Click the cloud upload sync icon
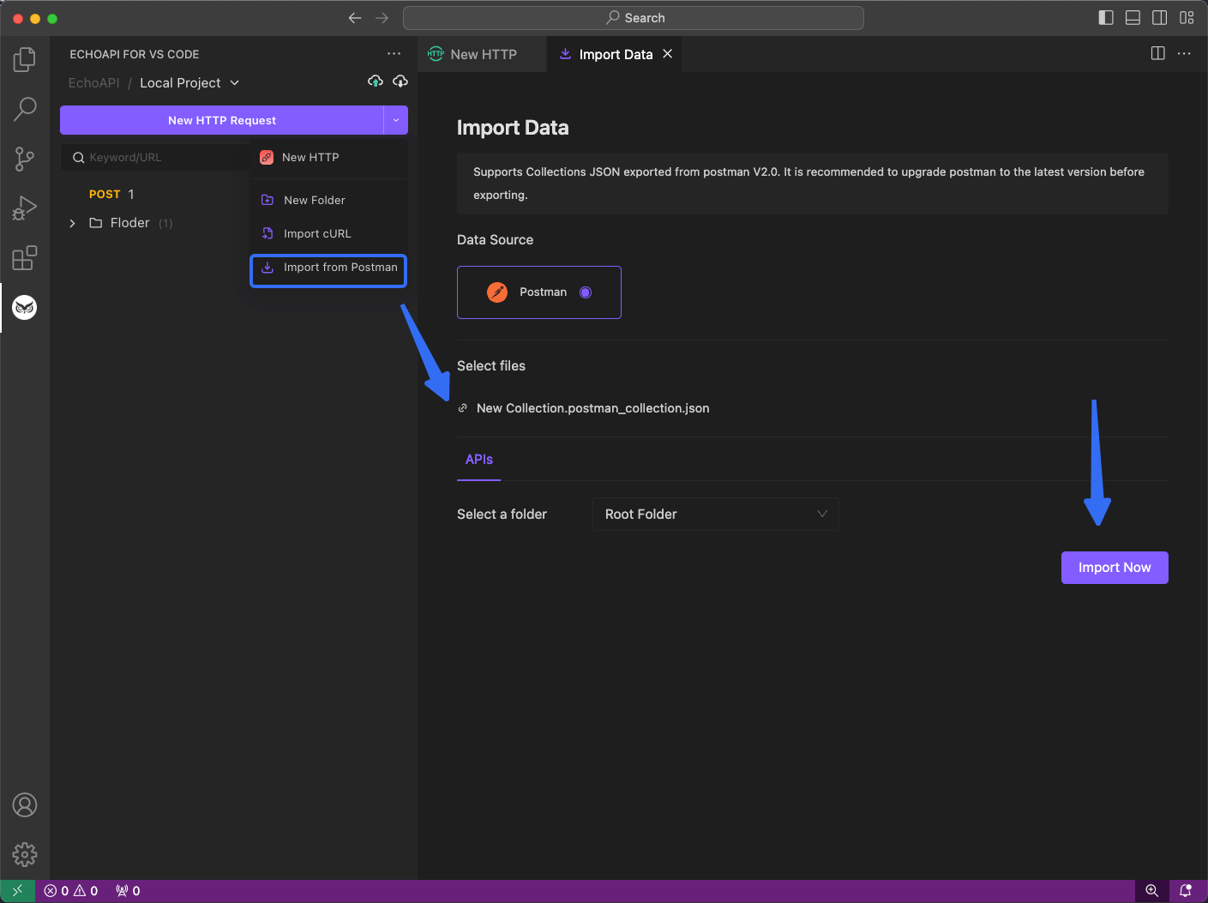Viewport: 1208px width, 903px height. click(376, 81)
